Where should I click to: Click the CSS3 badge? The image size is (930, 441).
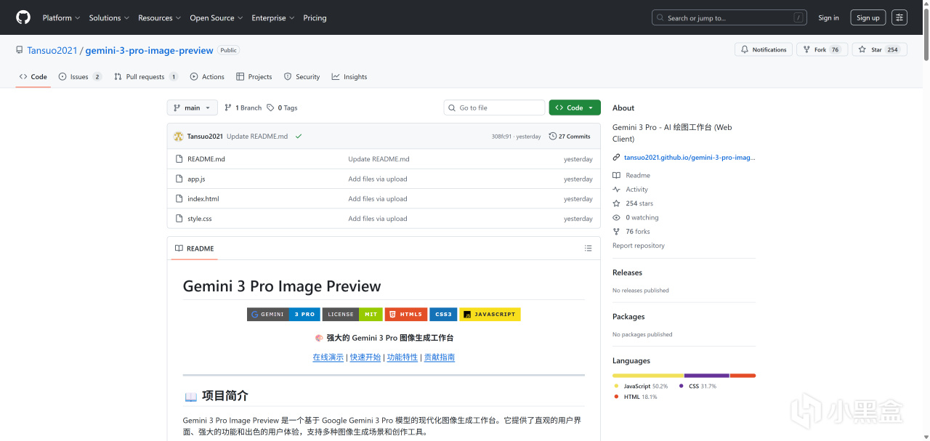(443, 314)
